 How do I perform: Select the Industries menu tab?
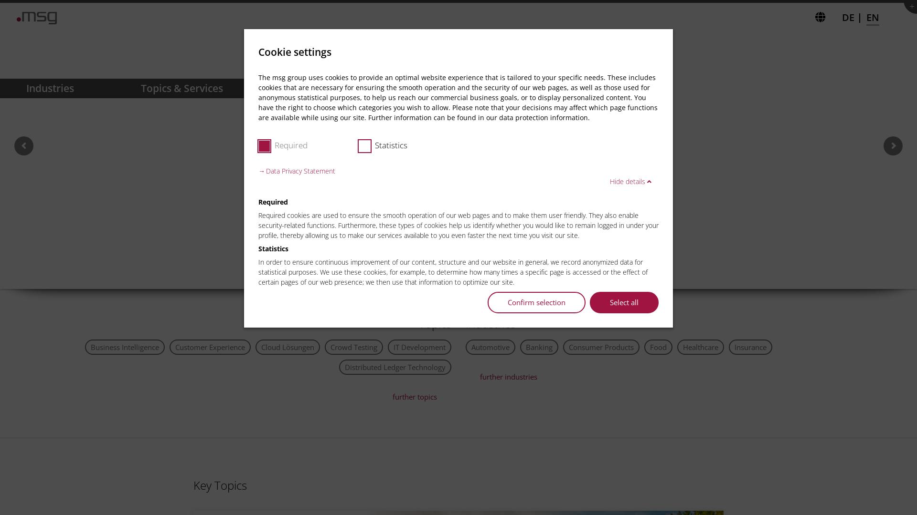pos(50,88)
